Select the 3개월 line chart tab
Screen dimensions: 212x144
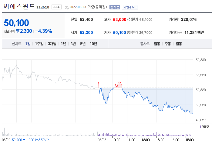pyautogui.click(x=52, y=44)
